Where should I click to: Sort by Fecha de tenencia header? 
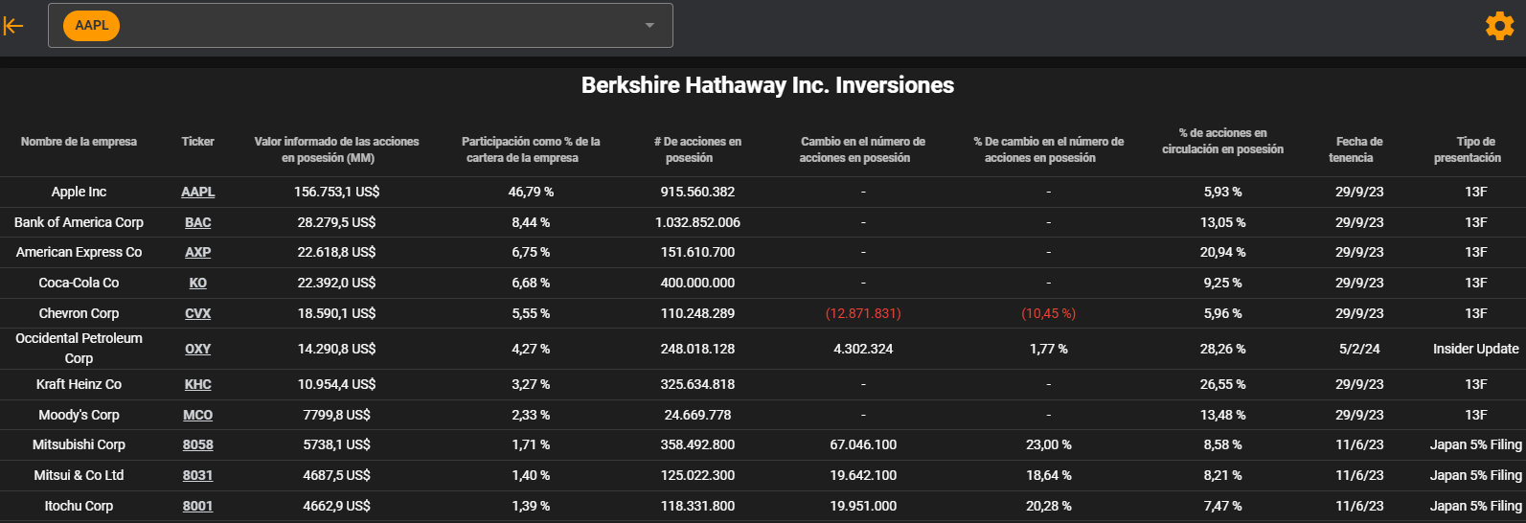1359,149
